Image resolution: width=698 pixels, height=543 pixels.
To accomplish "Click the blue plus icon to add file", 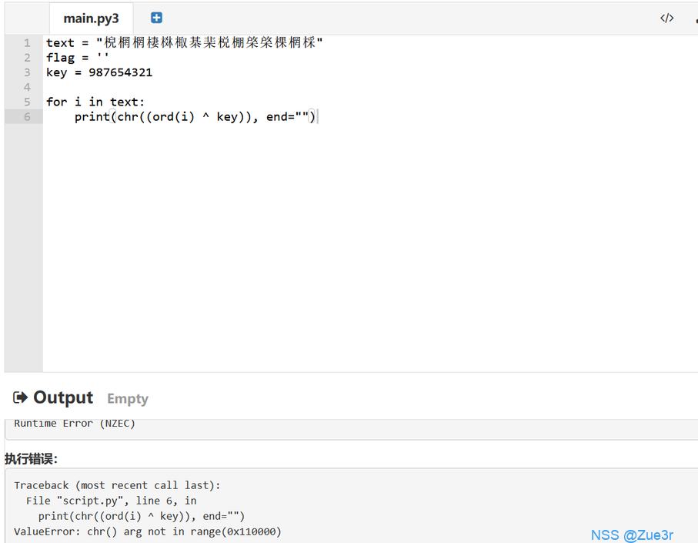I will [156, 18].
